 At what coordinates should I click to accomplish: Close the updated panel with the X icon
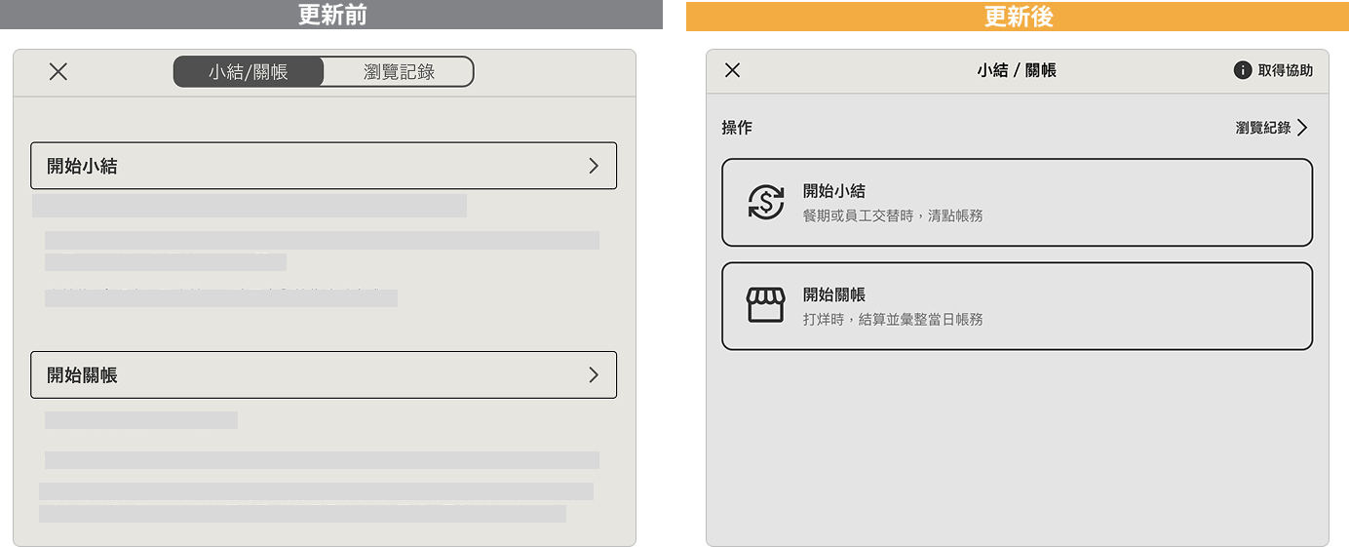tap(733, 70)
